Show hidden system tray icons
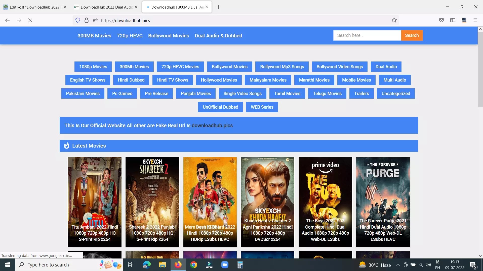 point(398,265)
